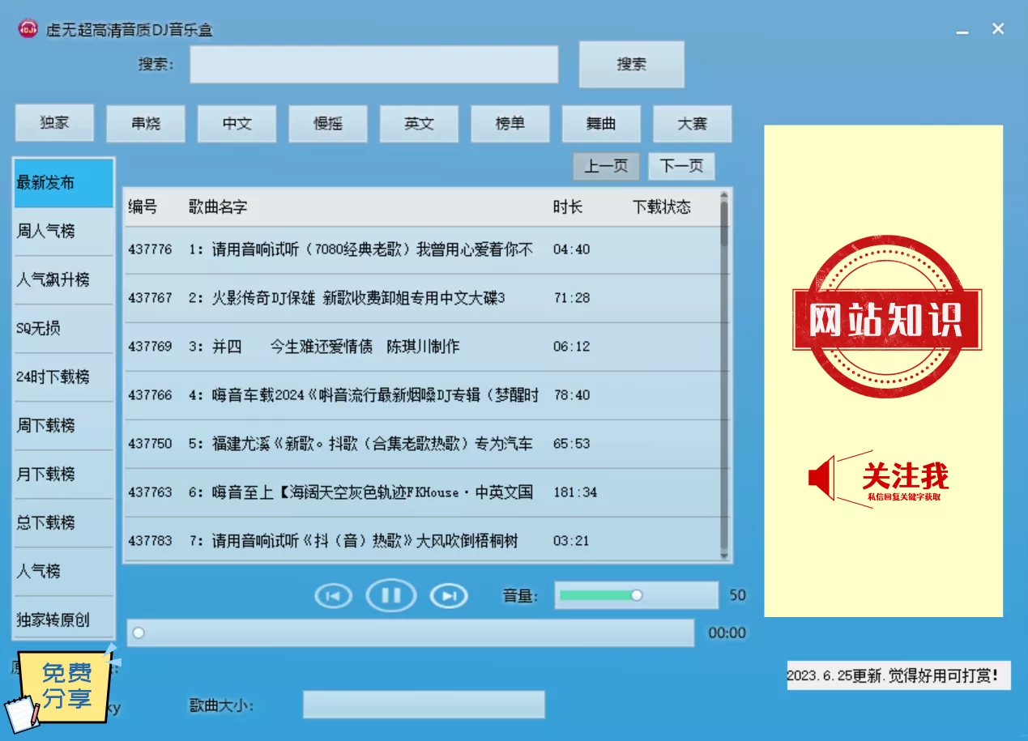Switch to the SQ无损 category
The height and width of the screenshot is (741, 1028).
click(x=64, y=329)
